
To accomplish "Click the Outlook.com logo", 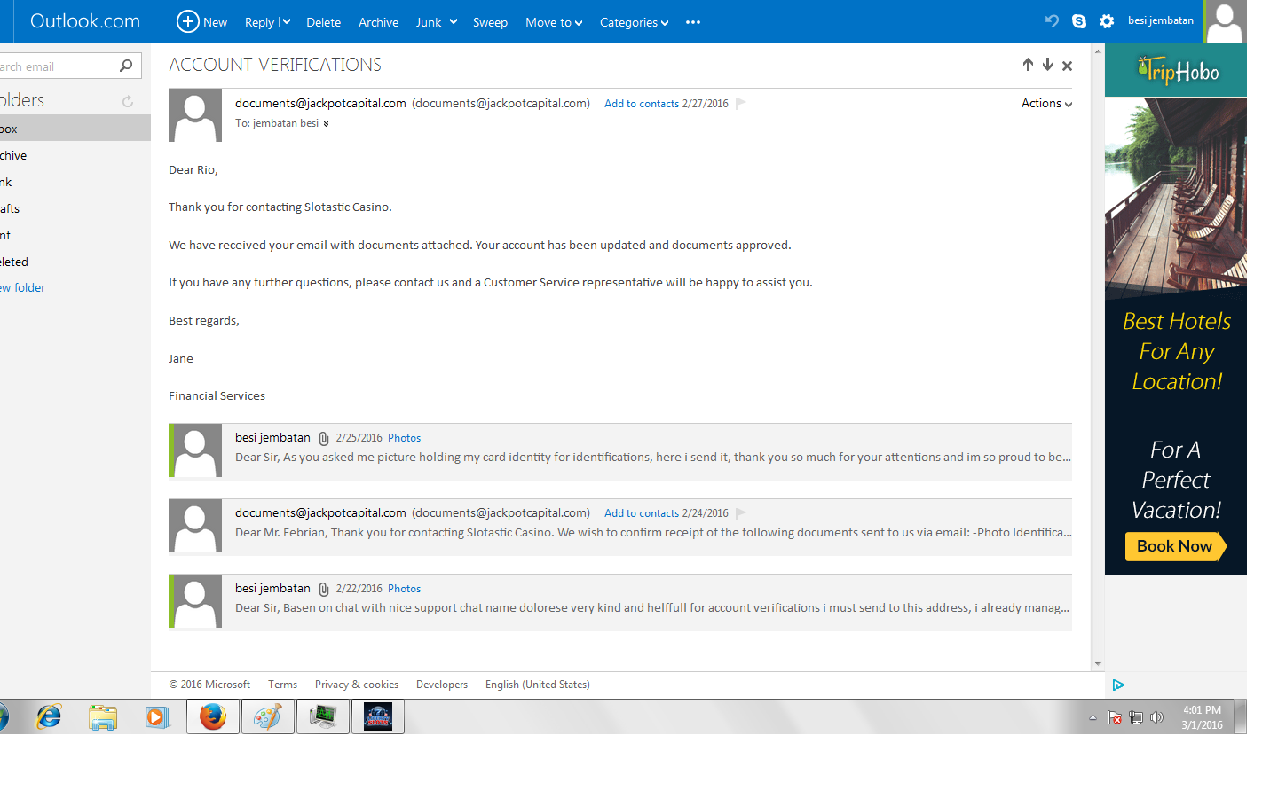I will point(85,21).
